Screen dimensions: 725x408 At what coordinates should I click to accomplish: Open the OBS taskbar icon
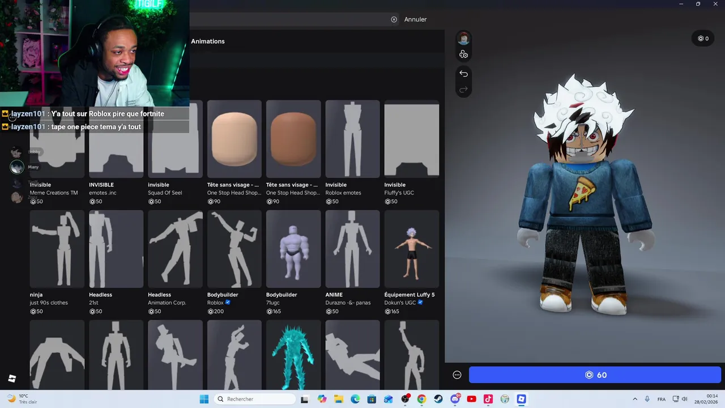[x=405, y=399]
